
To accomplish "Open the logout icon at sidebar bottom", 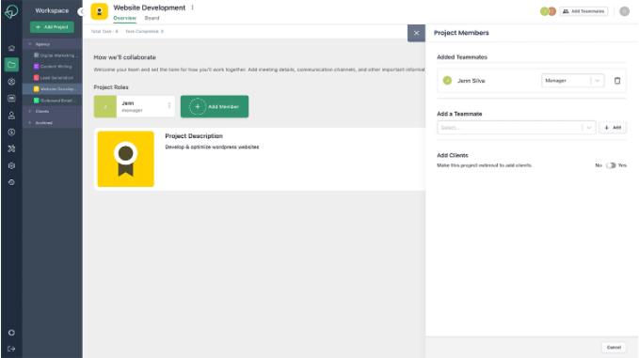I will [11, 349].
